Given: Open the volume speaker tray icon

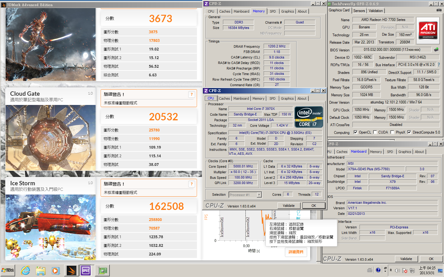Looking at the screenshot, I should coord(397,271).
